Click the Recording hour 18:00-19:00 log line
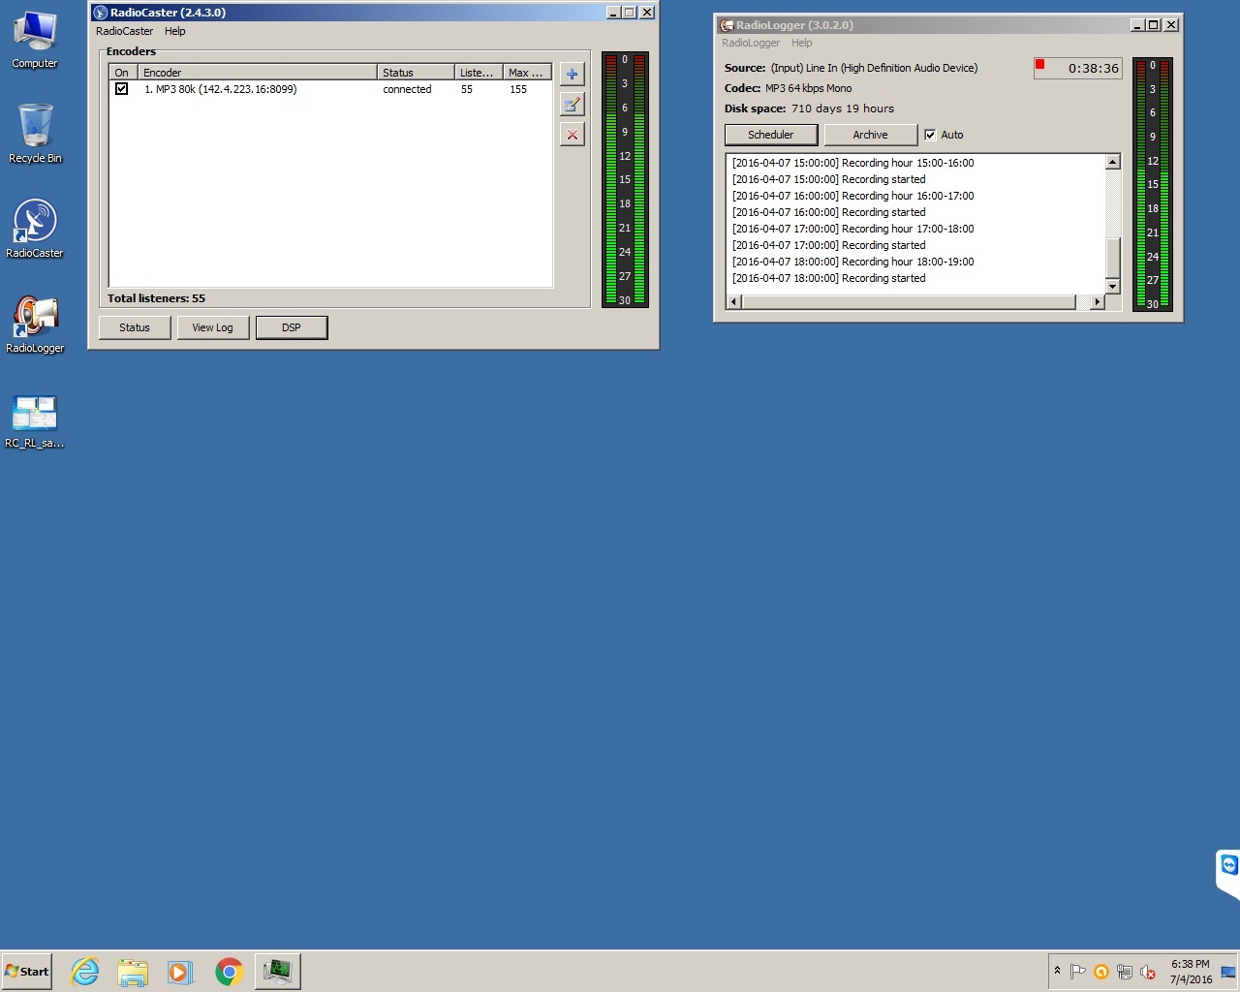The image size is (1240, 992). pyautogui.click(x=852, y=262)
